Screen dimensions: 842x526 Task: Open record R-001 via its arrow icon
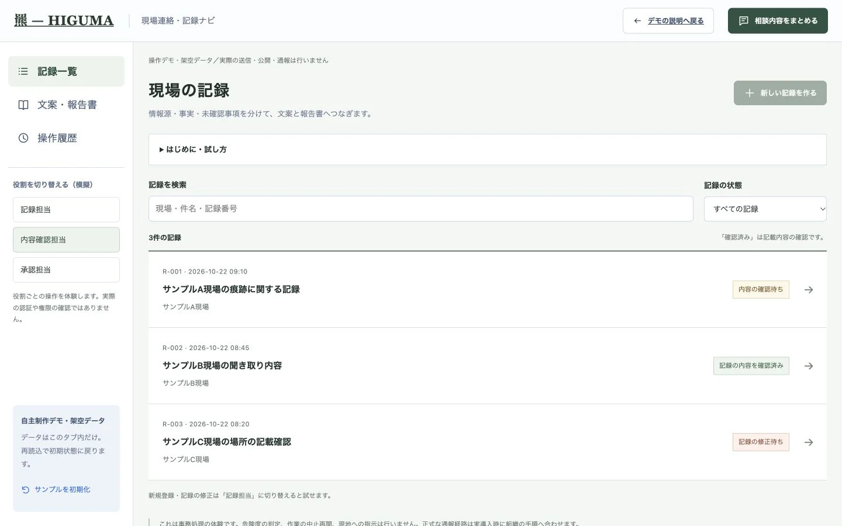coord(809,290)
